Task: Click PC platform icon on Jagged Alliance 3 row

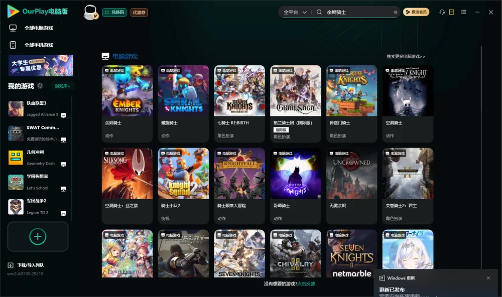Action: pyautogui.click(x=63, y=115)
